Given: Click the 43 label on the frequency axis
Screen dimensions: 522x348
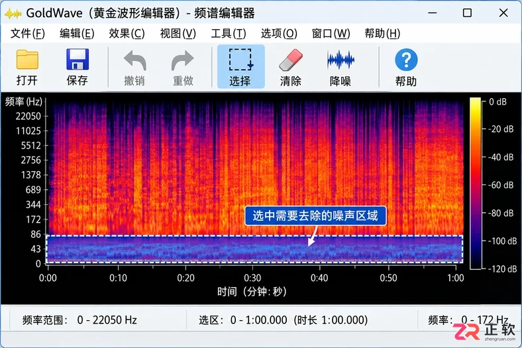Looking at the screenshot, I should (x=36, y=249).
